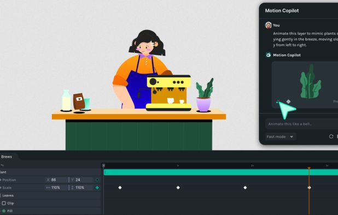Click the refresh icon in Copilot panel
This screenshot has width=338, height=215.
(x=331, y=136)
